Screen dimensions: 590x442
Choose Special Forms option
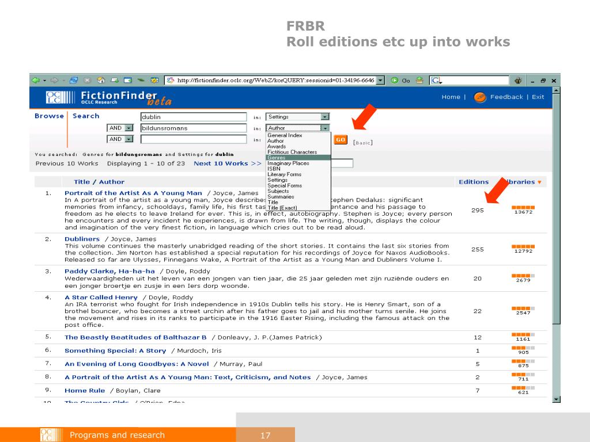pyautogui.click(x=285, y=186)
